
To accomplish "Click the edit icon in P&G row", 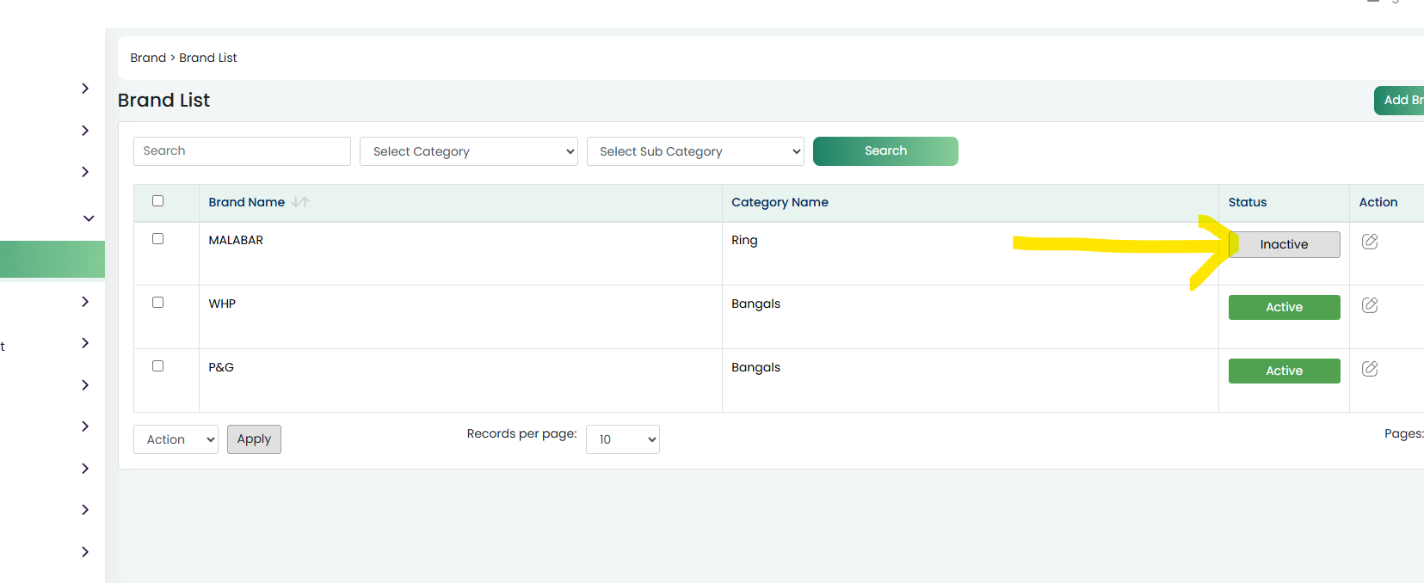I will [1370, 369].
